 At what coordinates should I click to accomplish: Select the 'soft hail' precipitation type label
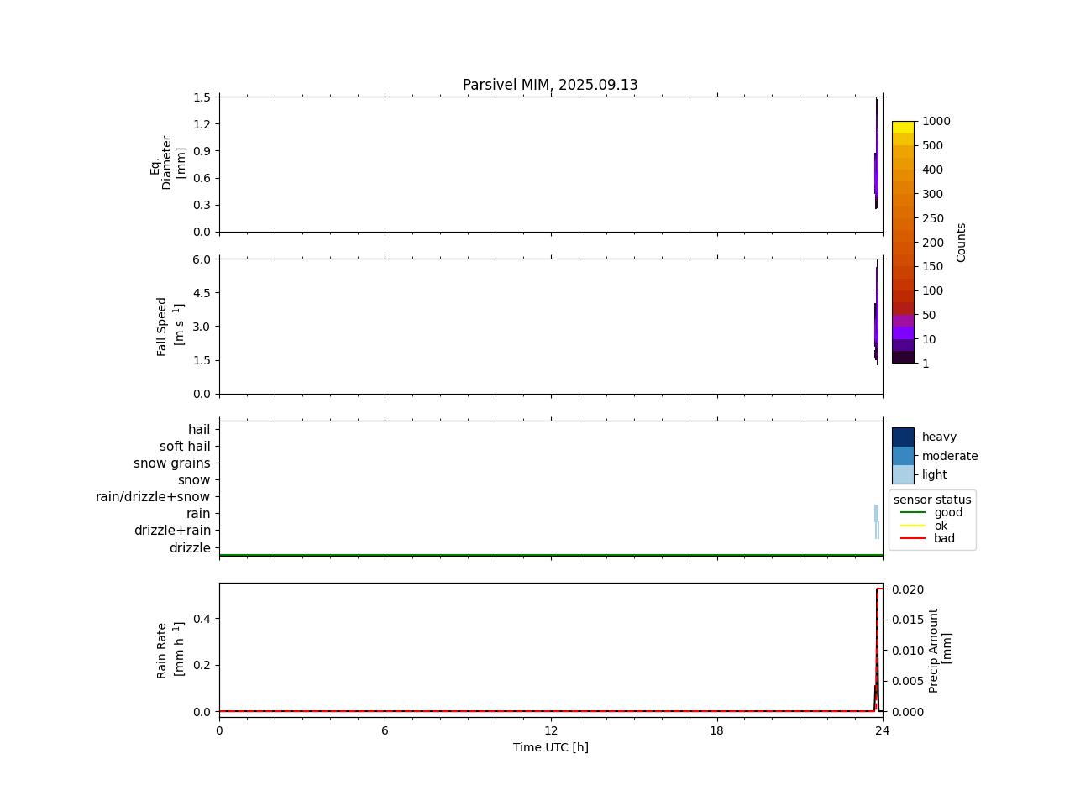click(x=185, y=447)
